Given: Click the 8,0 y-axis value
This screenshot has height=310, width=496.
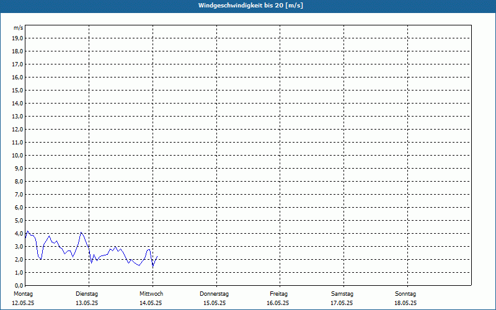Looking at the screenshot, I should click(x=19, y=181).
